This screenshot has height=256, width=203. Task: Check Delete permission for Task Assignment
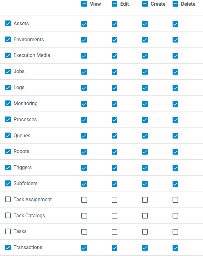175,200
